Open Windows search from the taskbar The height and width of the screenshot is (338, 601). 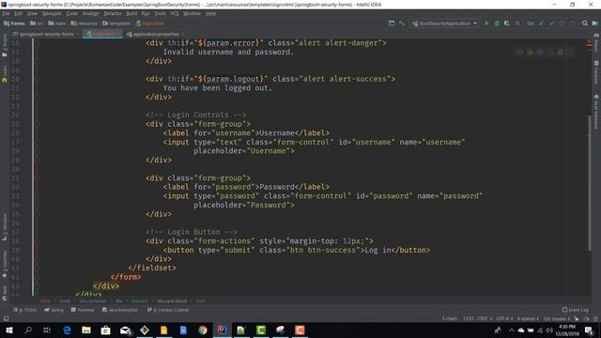click(28, 330)
